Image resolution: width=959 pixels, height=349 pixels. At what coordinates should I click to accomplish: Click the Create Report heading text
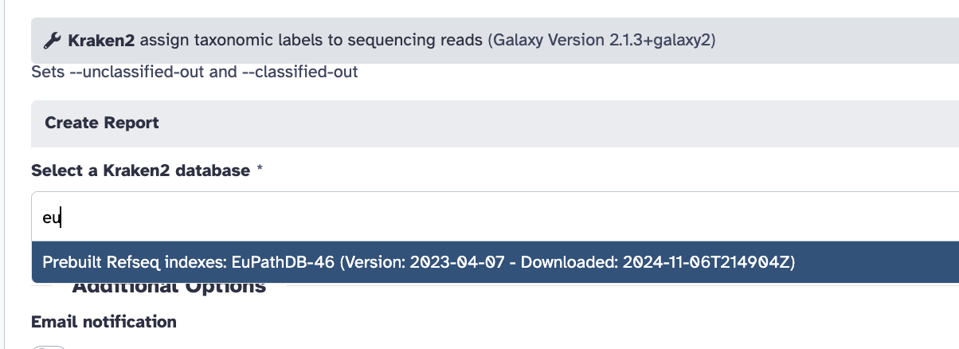[102, 123]
